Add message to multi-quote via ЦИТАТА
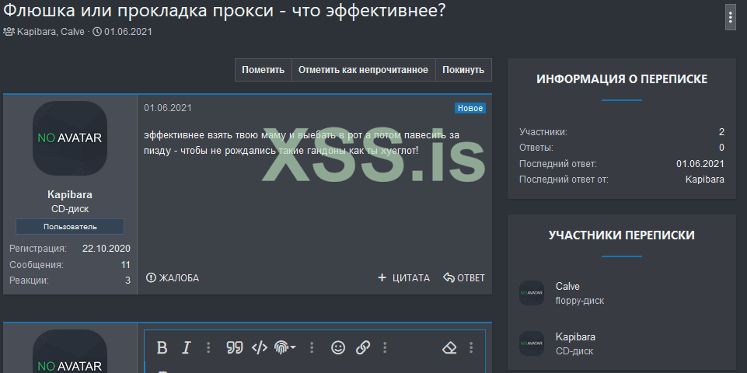747x373 pixels. (x=403, y=277)
